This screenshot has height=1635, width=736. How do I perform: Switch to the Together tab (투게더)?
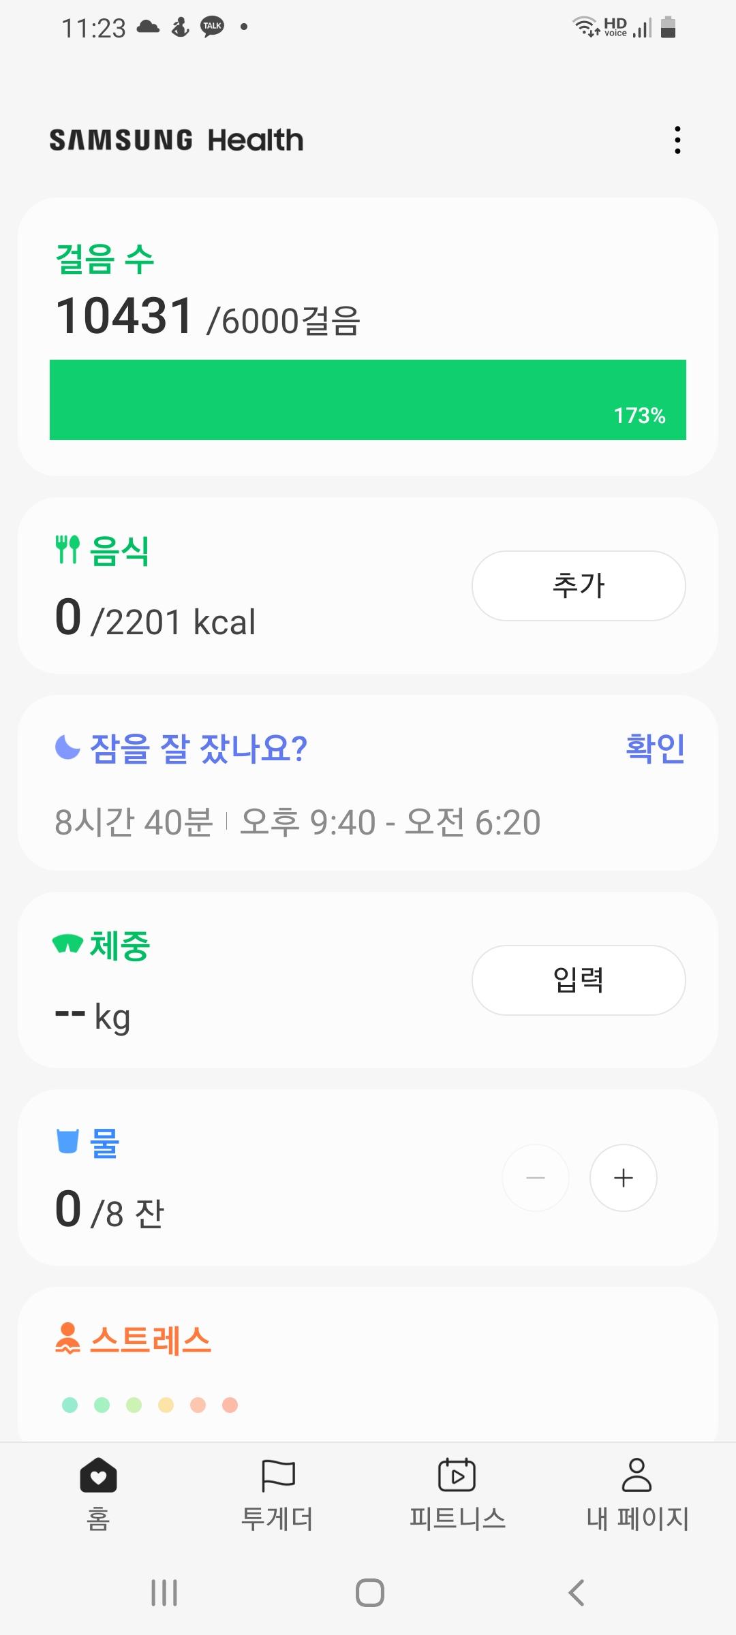(277, 1492)
